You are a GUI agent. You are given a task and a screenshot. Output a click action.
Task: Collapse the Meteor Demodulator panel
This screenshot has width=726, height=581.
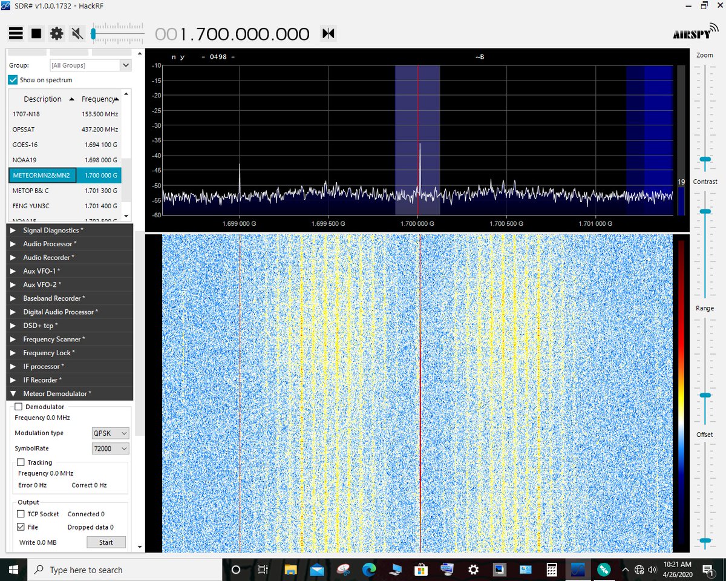coord(70,394)
